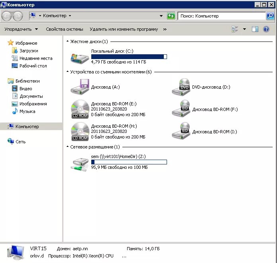Click Домен: aetp.nn in details pane
This screenshot has width=277, height=263.
72,249
